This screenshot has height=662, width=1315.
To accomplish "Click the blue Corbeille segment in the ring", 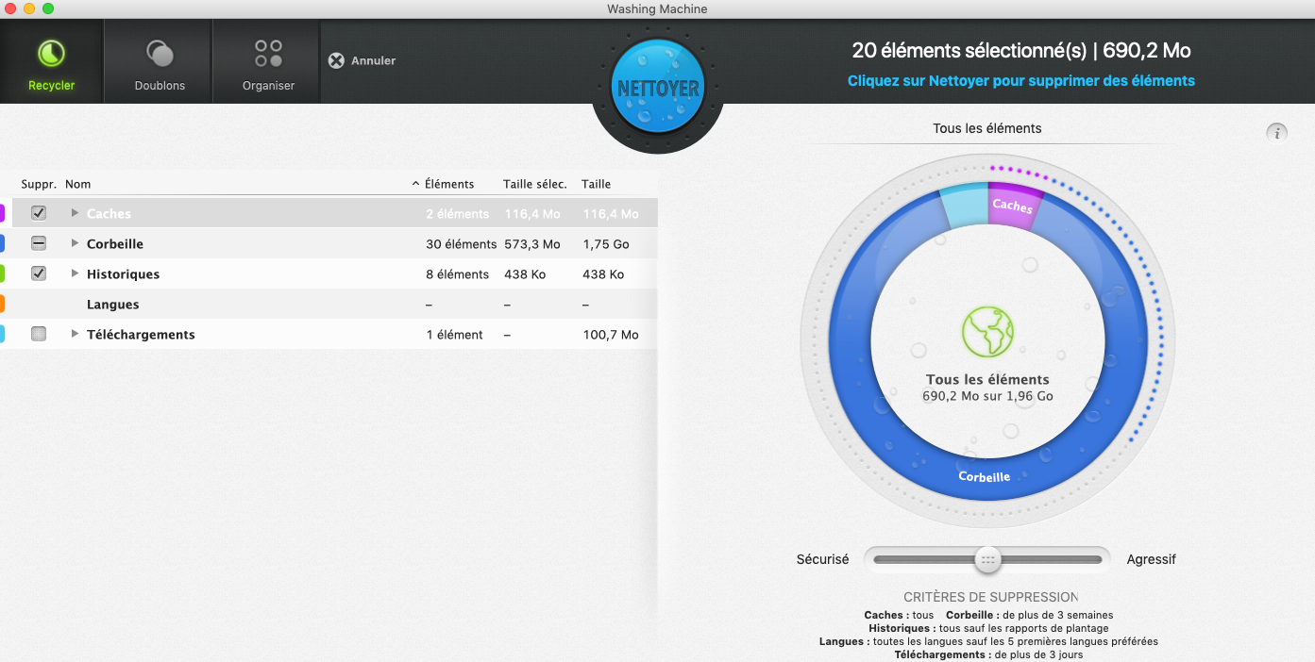I will click(985, 476).
